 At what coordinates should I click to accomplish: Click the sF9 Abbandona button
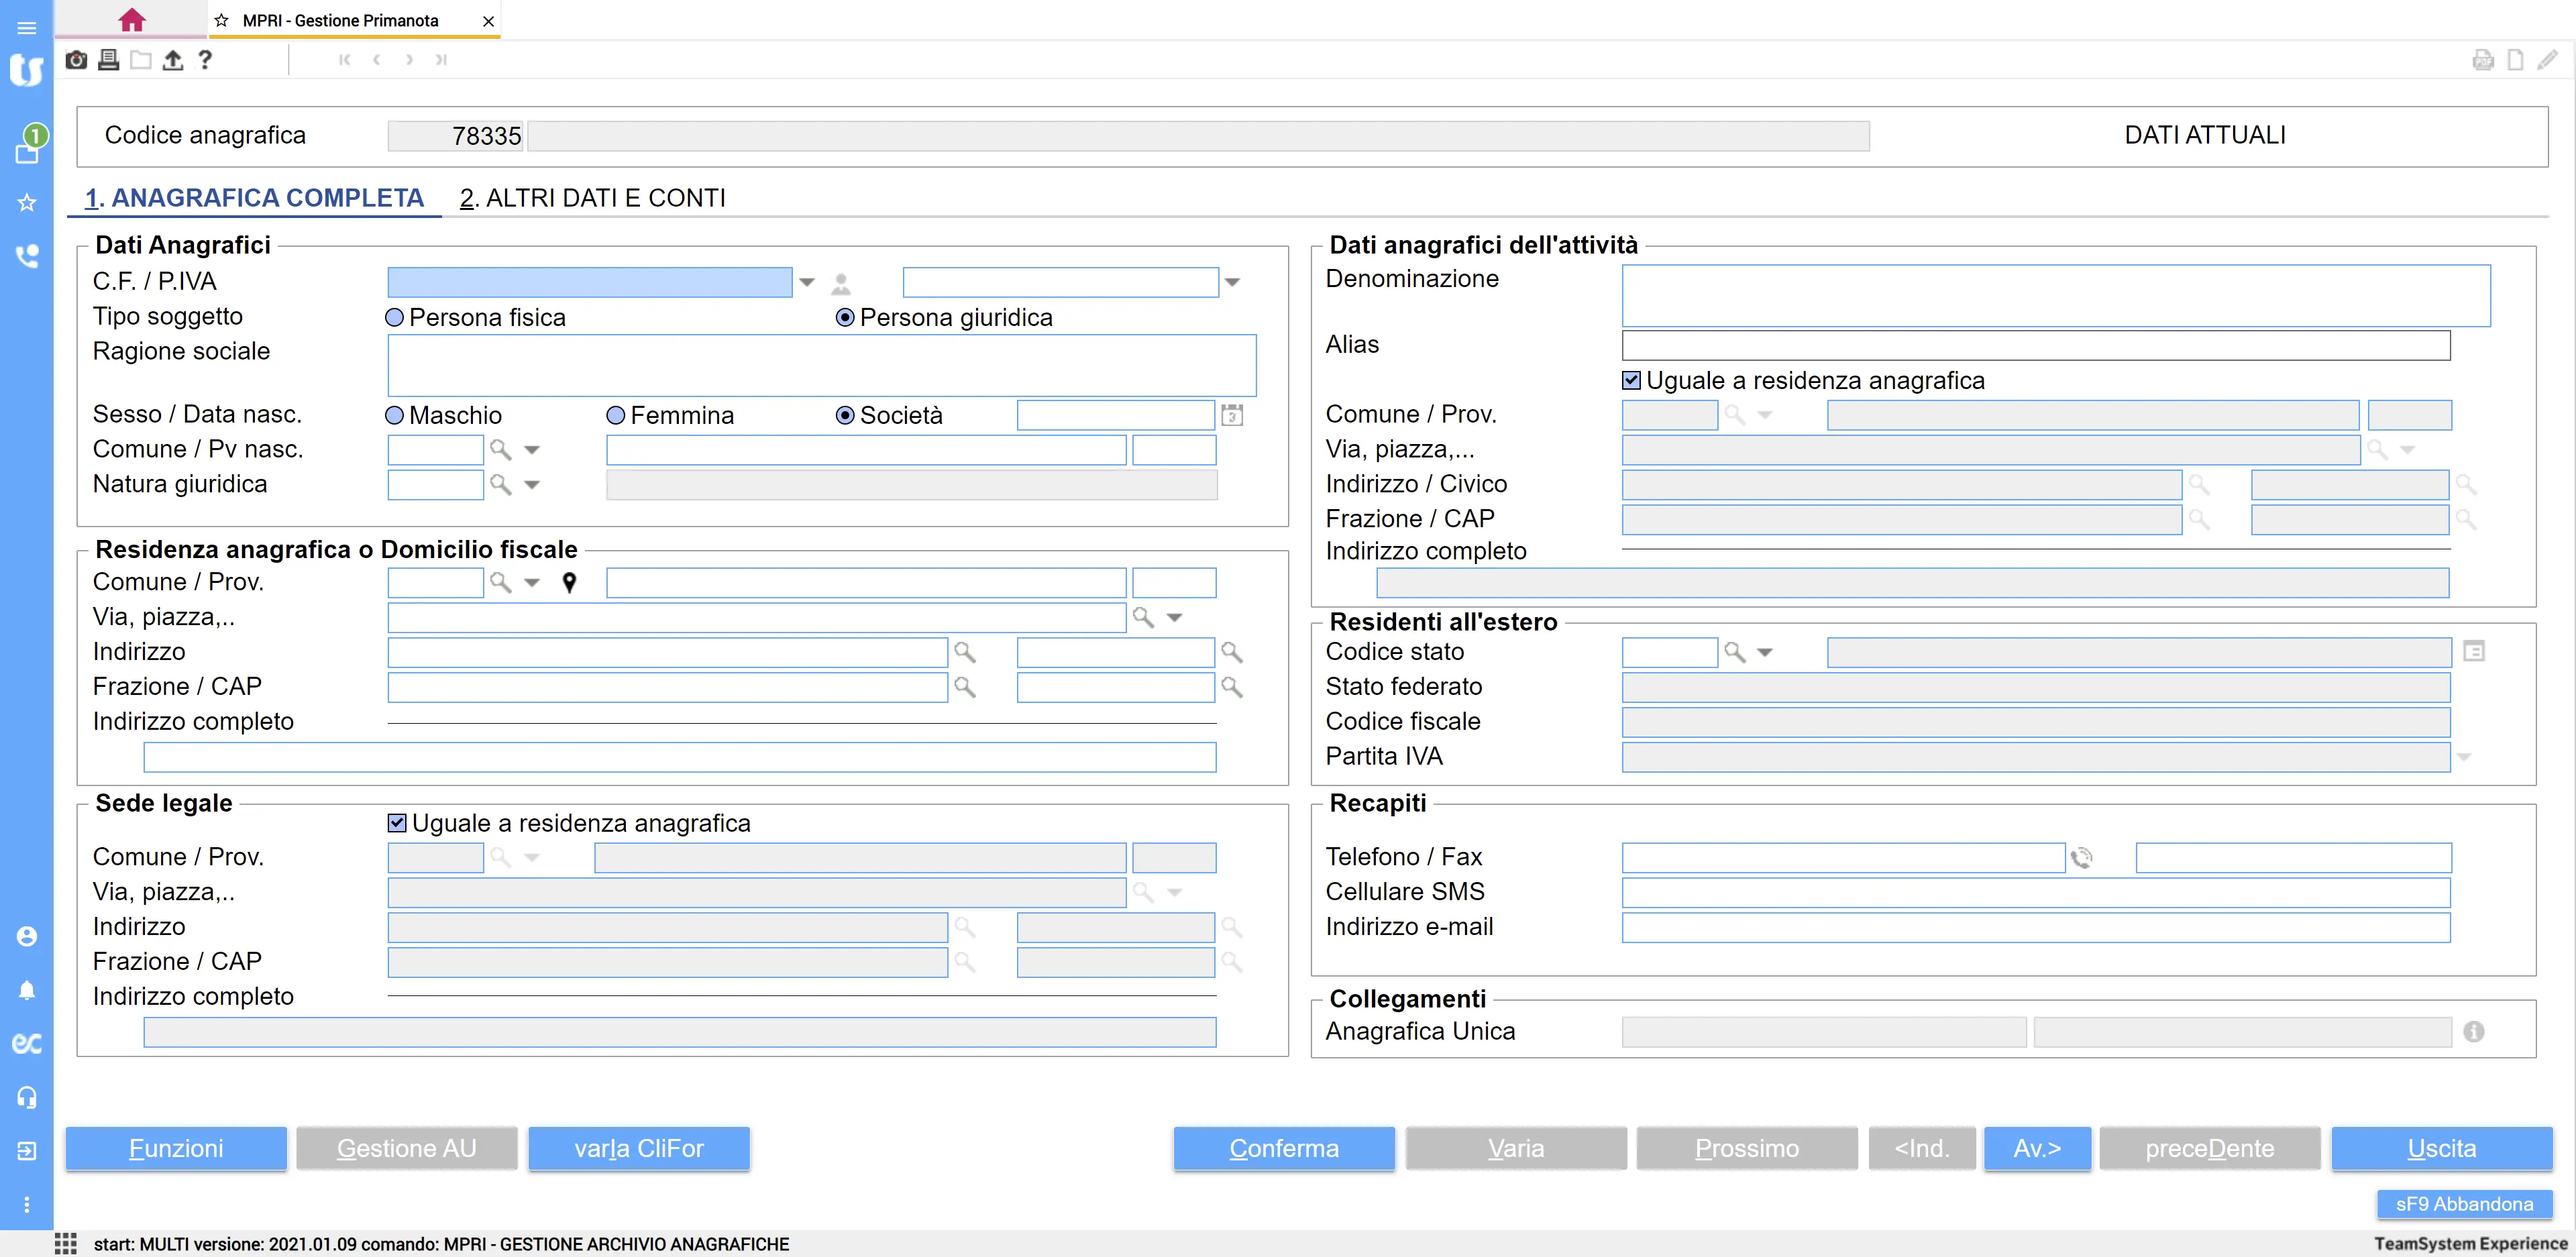point(2464,1204)
